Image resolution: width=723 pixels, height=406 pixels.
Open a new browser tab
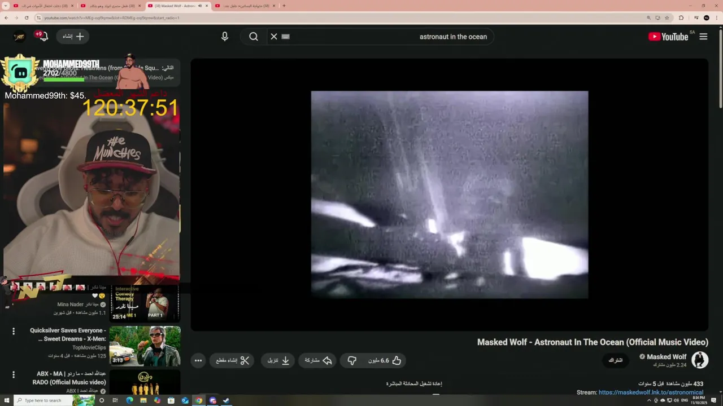[x=284, y=6]
